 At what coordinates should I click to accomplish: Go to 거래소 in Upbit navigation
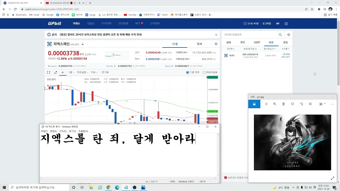coord(76,24)
